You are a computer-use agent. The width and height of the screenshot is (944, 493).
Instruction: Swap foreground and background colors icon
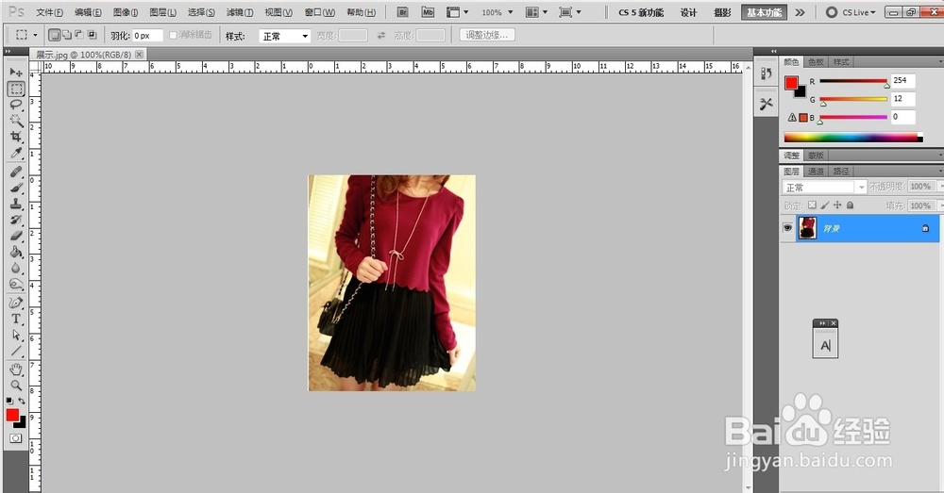tap(22, 401)
